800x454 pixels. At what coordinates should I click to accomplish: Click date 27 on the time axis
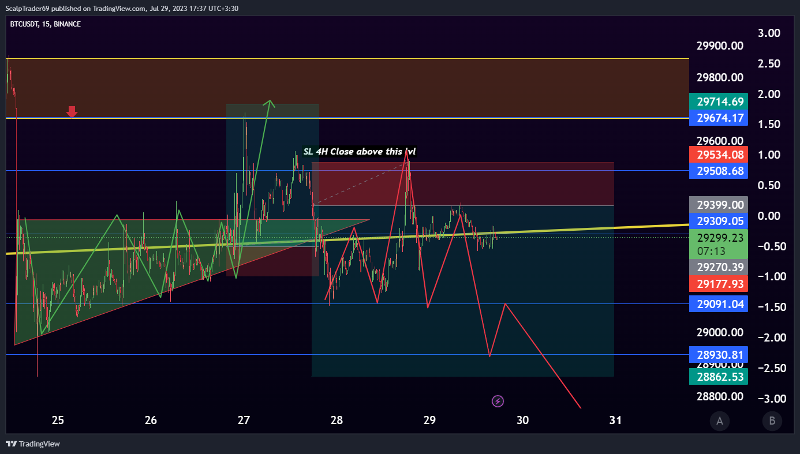pos(244,421)
